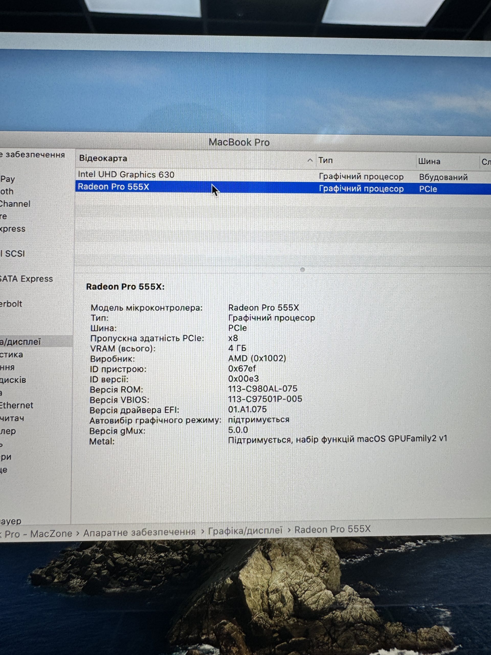Open the Thunderbolt sidebar entry
Viewport: 491px width, 655px height.
point(11,304)
